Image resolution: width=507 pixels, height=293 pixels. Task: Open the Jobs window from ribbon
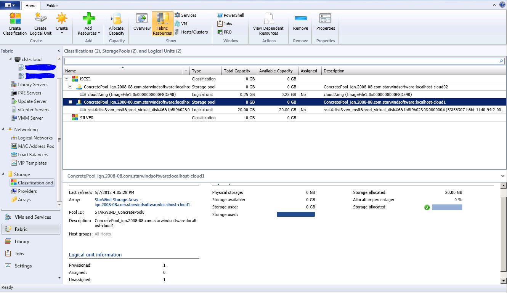225,24
